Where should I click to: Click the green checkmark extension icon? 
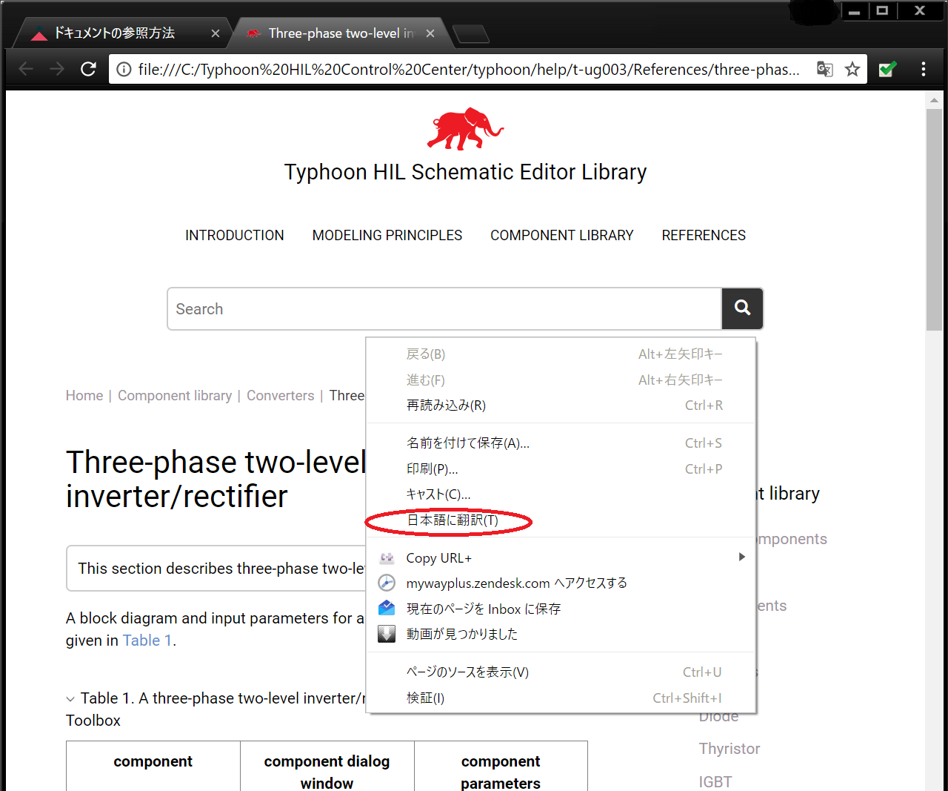tap(887, 69)
